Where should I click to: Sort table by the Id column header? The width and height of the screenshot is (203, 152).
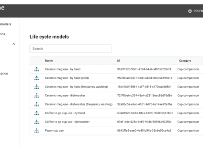(118, 60)
